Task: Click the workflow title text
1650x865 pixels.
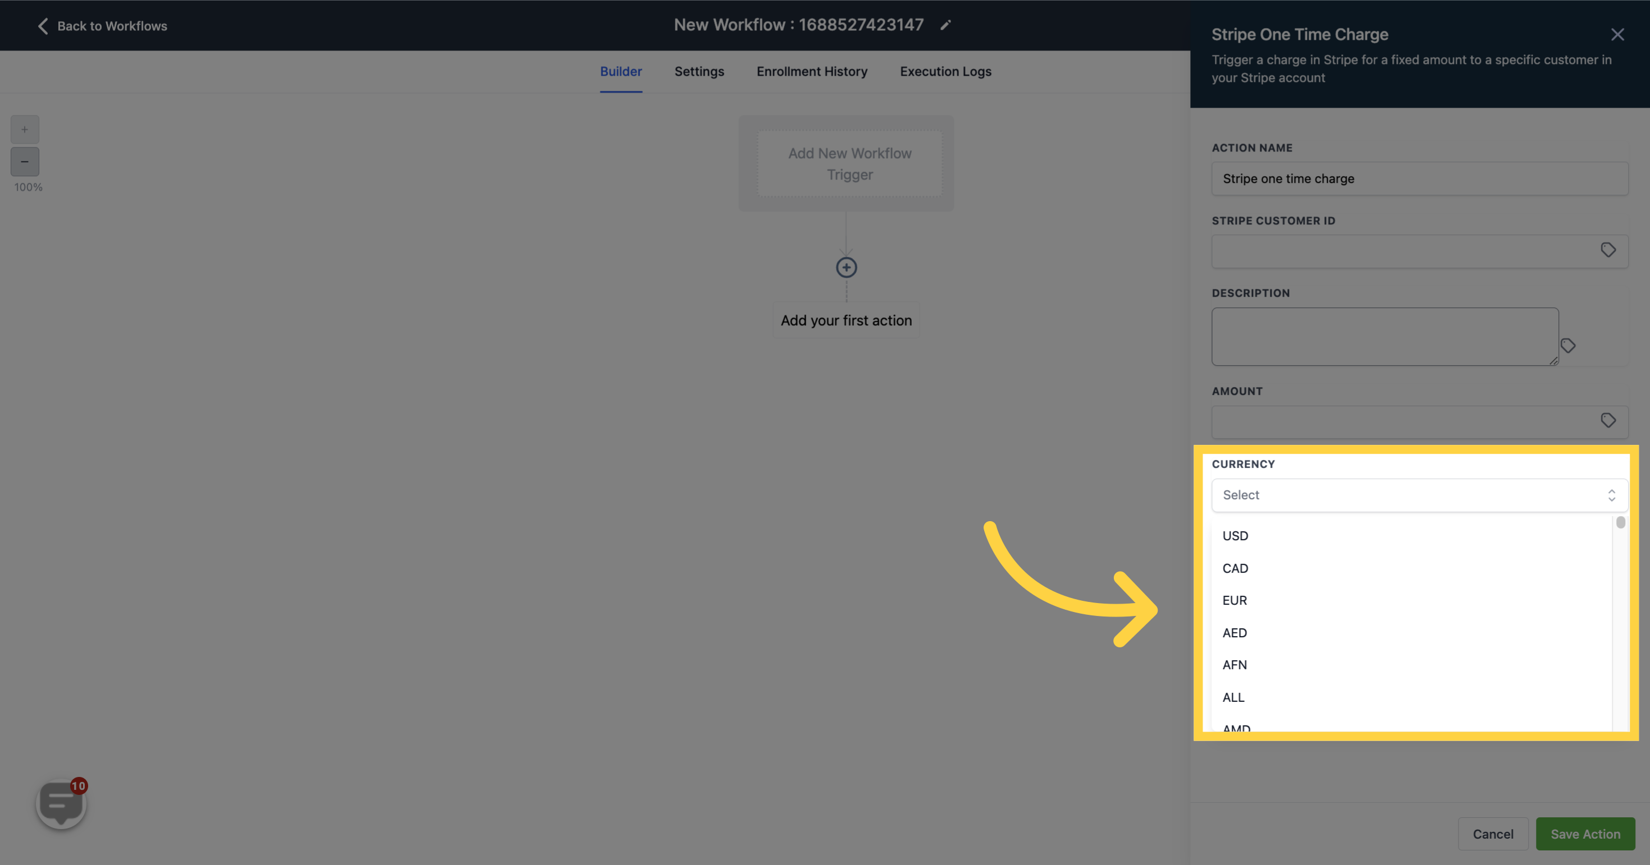Action: tap(798, 25)
